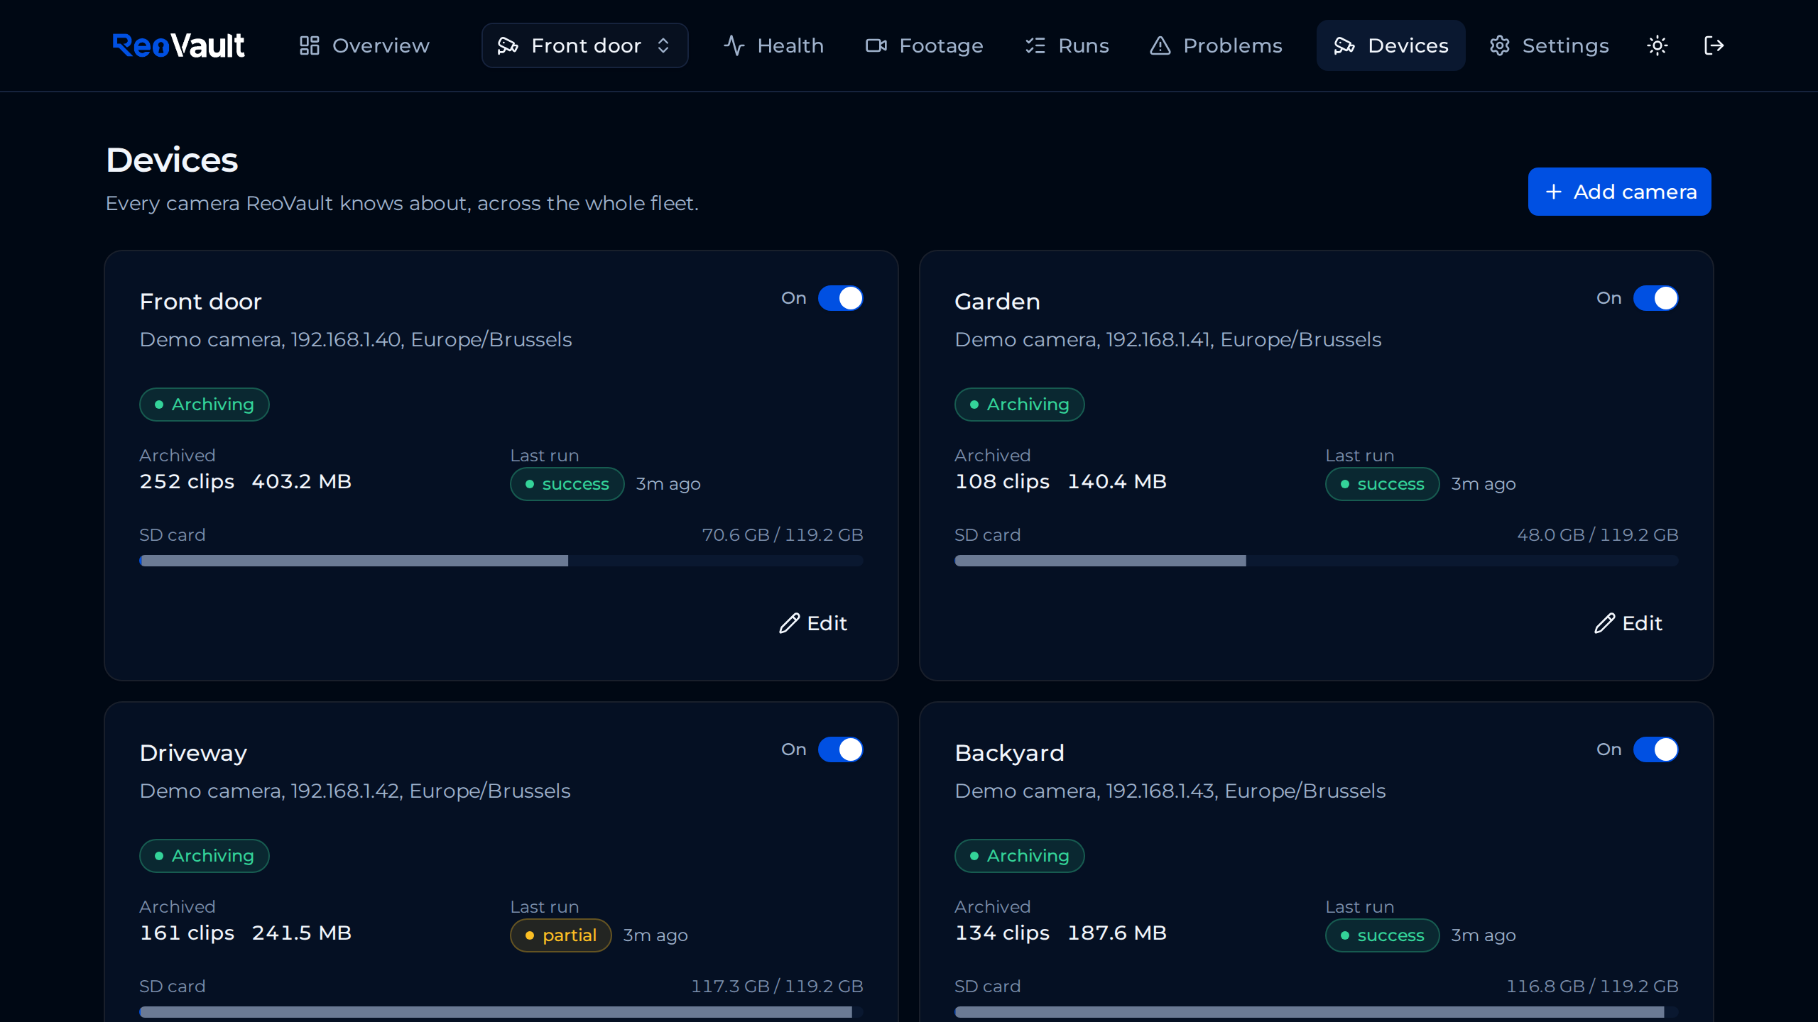Click the logout icon

[1714, 45]
